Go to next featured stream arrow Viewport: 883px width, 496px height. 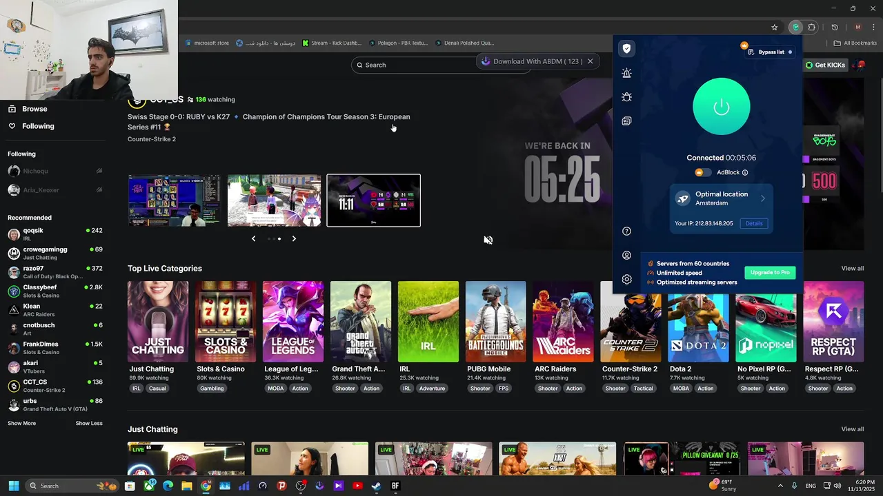click(x=294, y=238)
